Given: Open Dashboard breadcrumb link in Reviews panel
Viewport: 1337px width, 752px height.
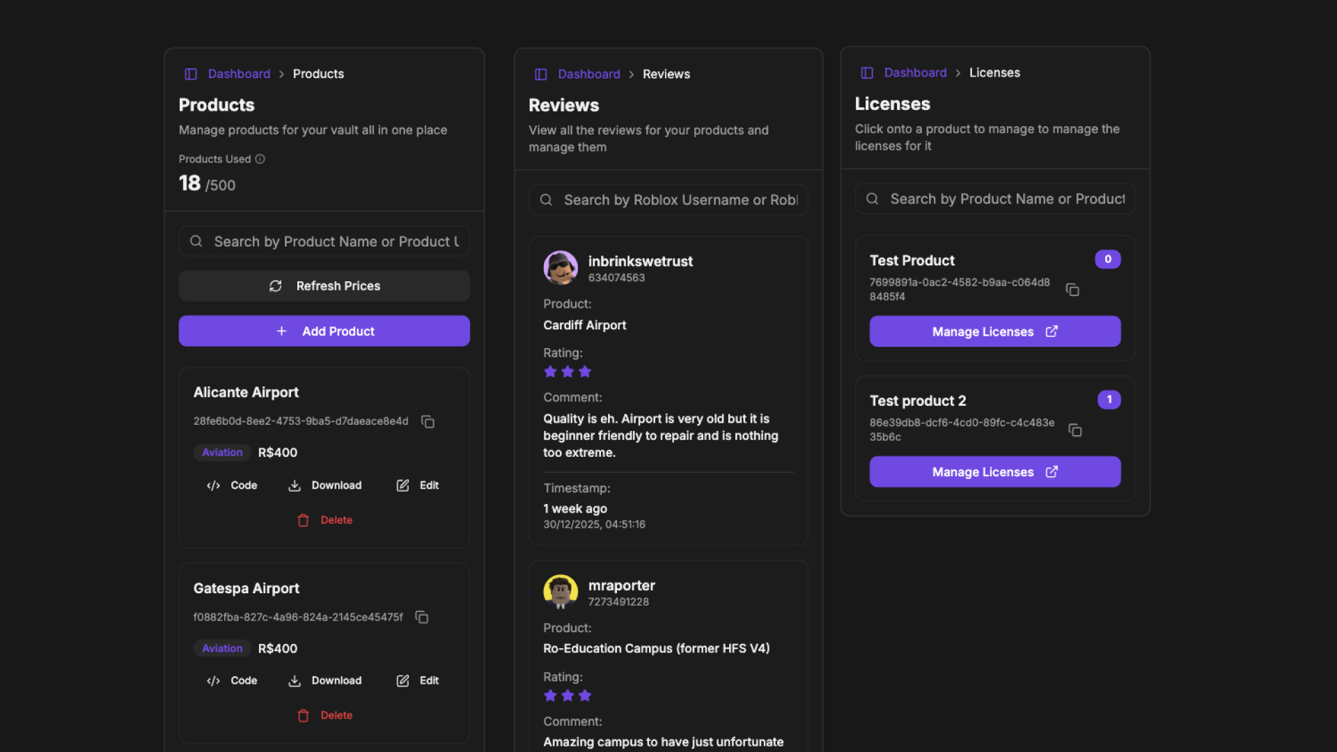Looking at the screenshot, I should tap(588, 75).
